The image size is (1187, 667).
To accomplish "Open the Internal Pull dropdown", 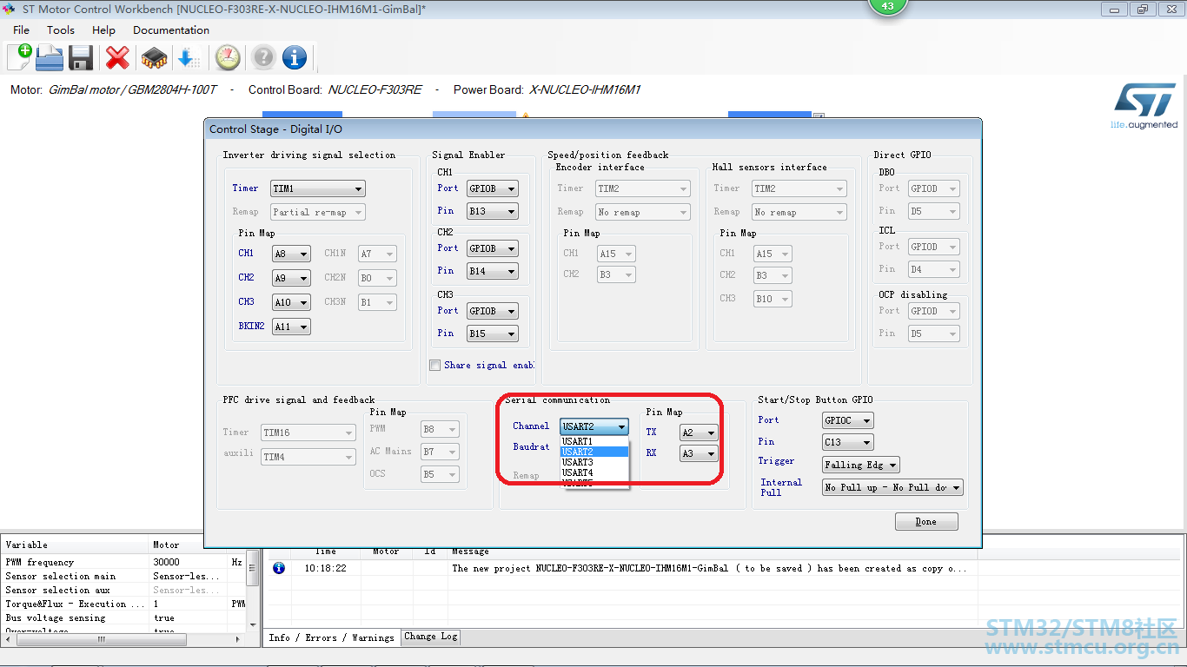I will point(892,487).
